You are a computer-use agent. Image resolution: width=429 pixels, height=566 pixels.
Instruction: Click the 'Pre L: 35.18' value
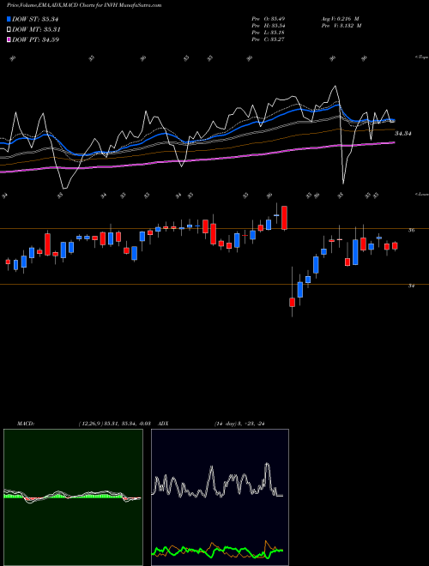[269, 33]
